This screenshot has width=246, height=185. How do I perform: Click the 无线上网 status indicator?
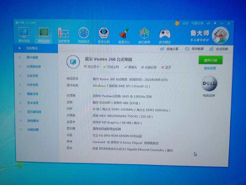111,67
